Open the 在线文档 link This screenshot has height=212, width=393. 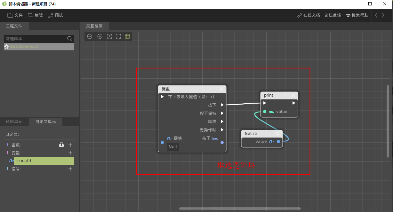[x=309, y=15]
